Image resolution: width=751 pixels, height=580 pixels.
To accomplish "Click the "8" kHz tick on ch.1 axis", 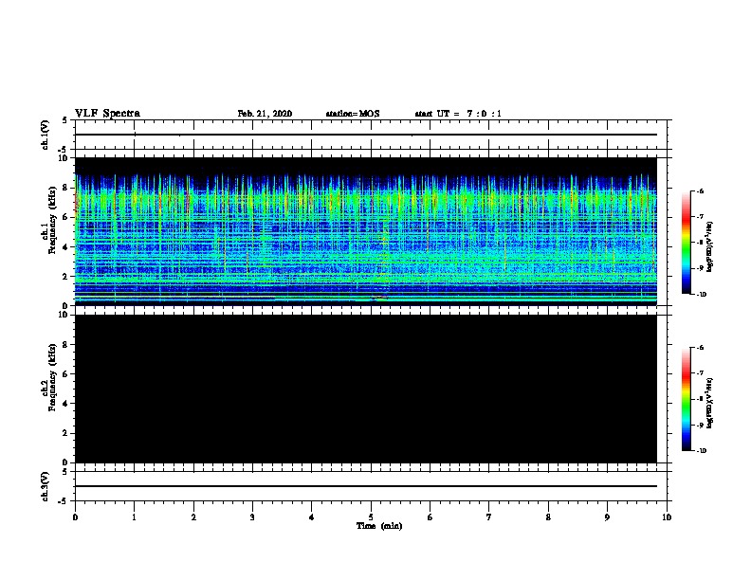I will coord(65,188).
